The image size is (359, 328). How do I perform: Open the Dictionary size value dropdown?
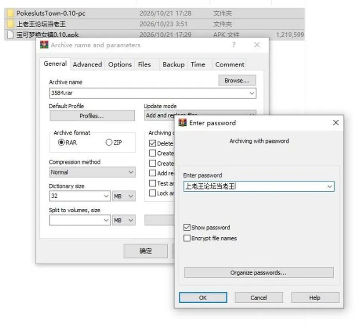106,196
